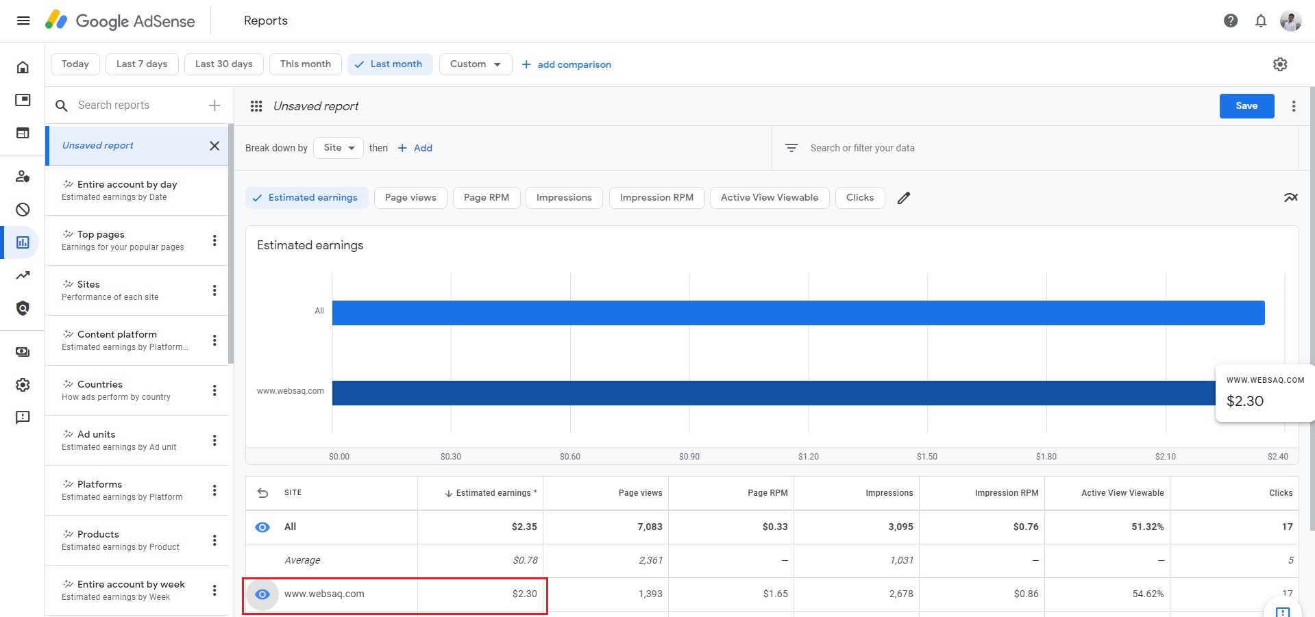Click the Google AdSense logo
Viewport: 1315px width, 617px height.
(x=120, y=21)
